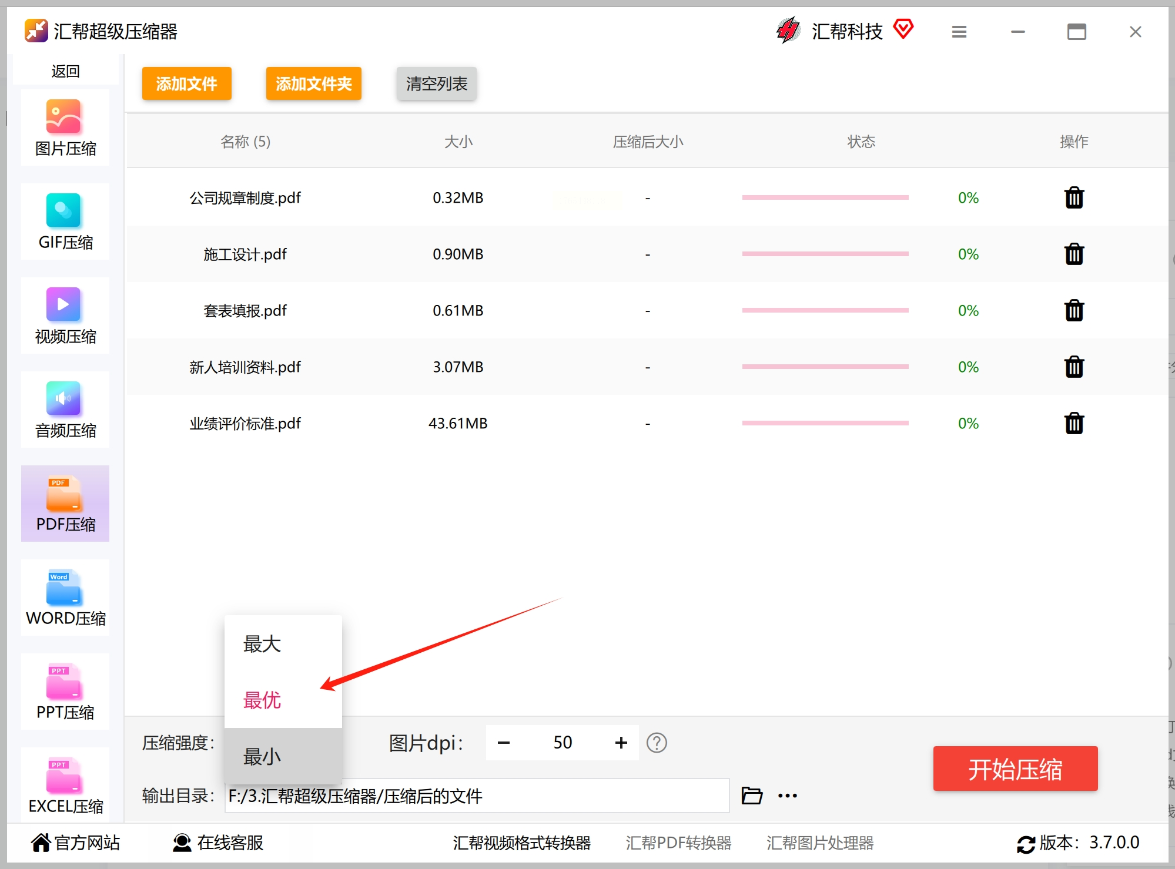Switch to GIF压缩 in sidebar
Screen dimensions: 1175x869
pyautogui.click(x=65, y=222)
